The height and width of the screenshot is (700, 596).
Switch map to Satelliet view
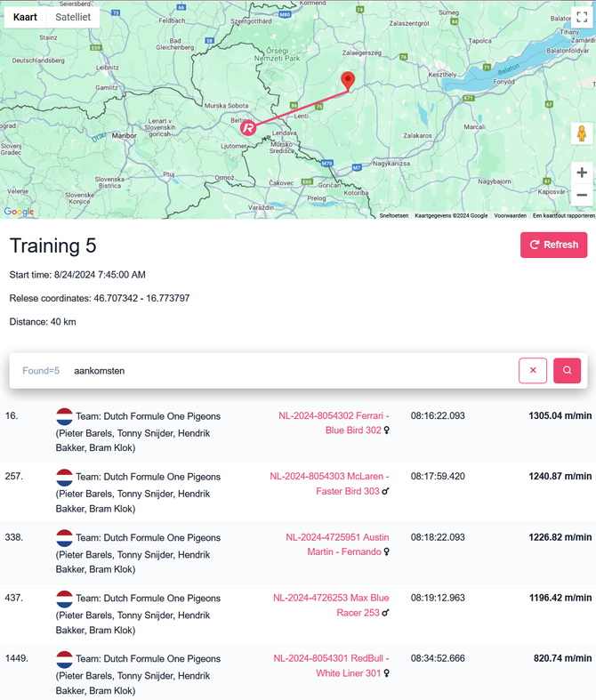(x=73, y=17)
